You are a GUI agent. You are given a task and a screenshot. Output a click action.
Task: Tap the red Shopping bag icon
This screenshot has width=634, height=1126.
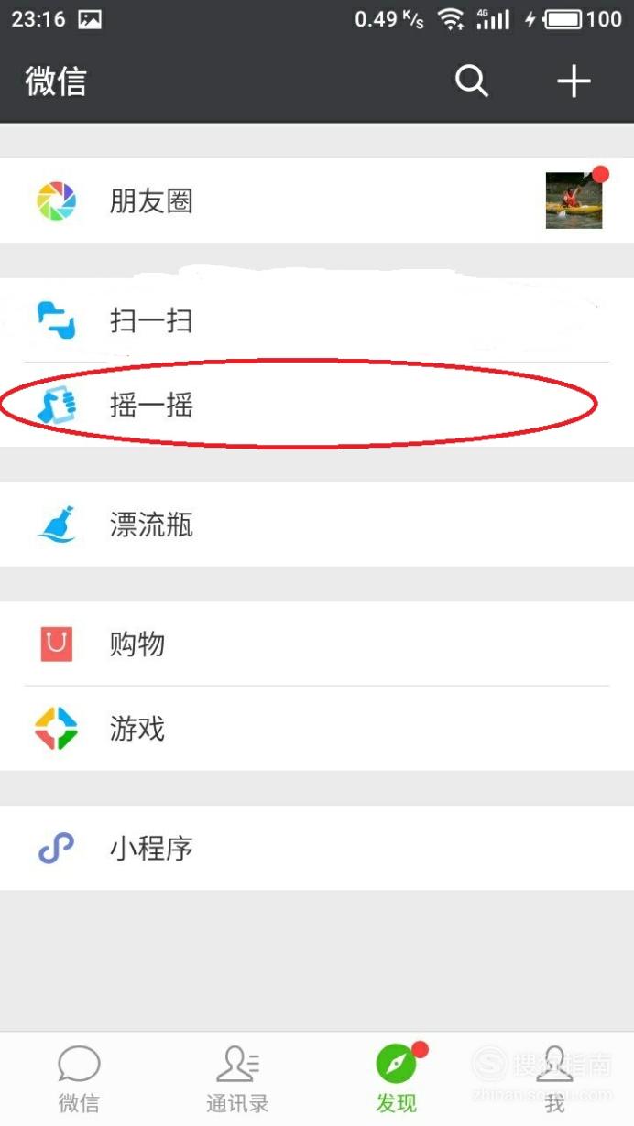(x=56, y=644)
